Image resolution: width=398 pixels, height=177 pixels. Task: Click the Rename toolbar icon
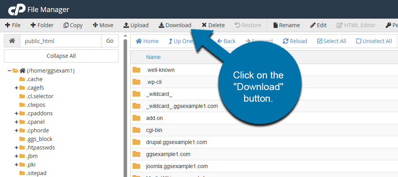coord(276,25)
